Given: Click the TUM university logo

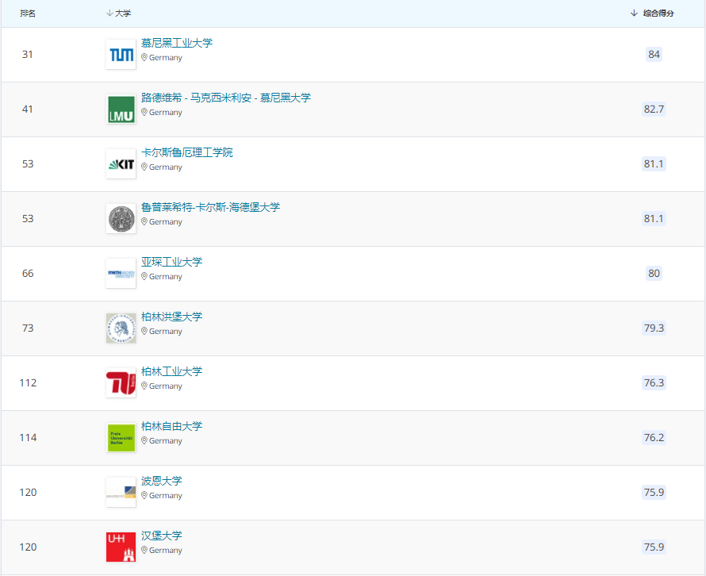Looking at the screenshot, I should click(121, 55).
